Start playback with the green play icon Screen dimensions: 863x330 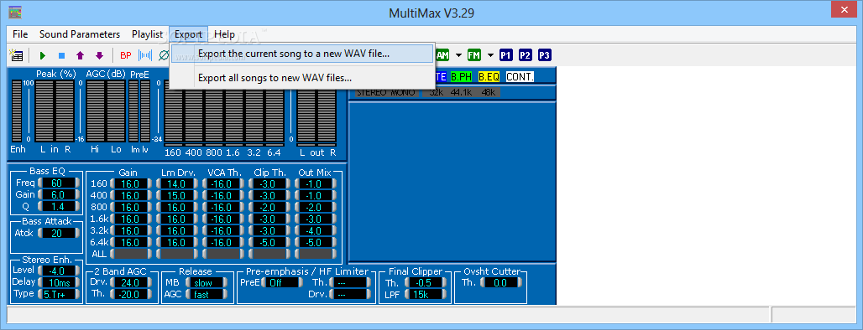point(42,55)
